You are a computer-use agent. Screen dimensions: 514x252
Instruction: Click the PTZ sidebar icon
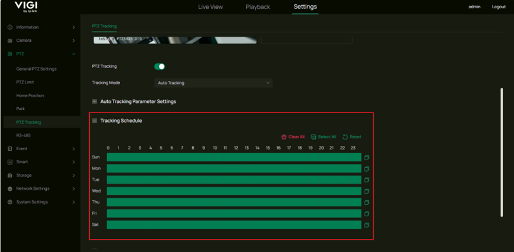point(10,54)
